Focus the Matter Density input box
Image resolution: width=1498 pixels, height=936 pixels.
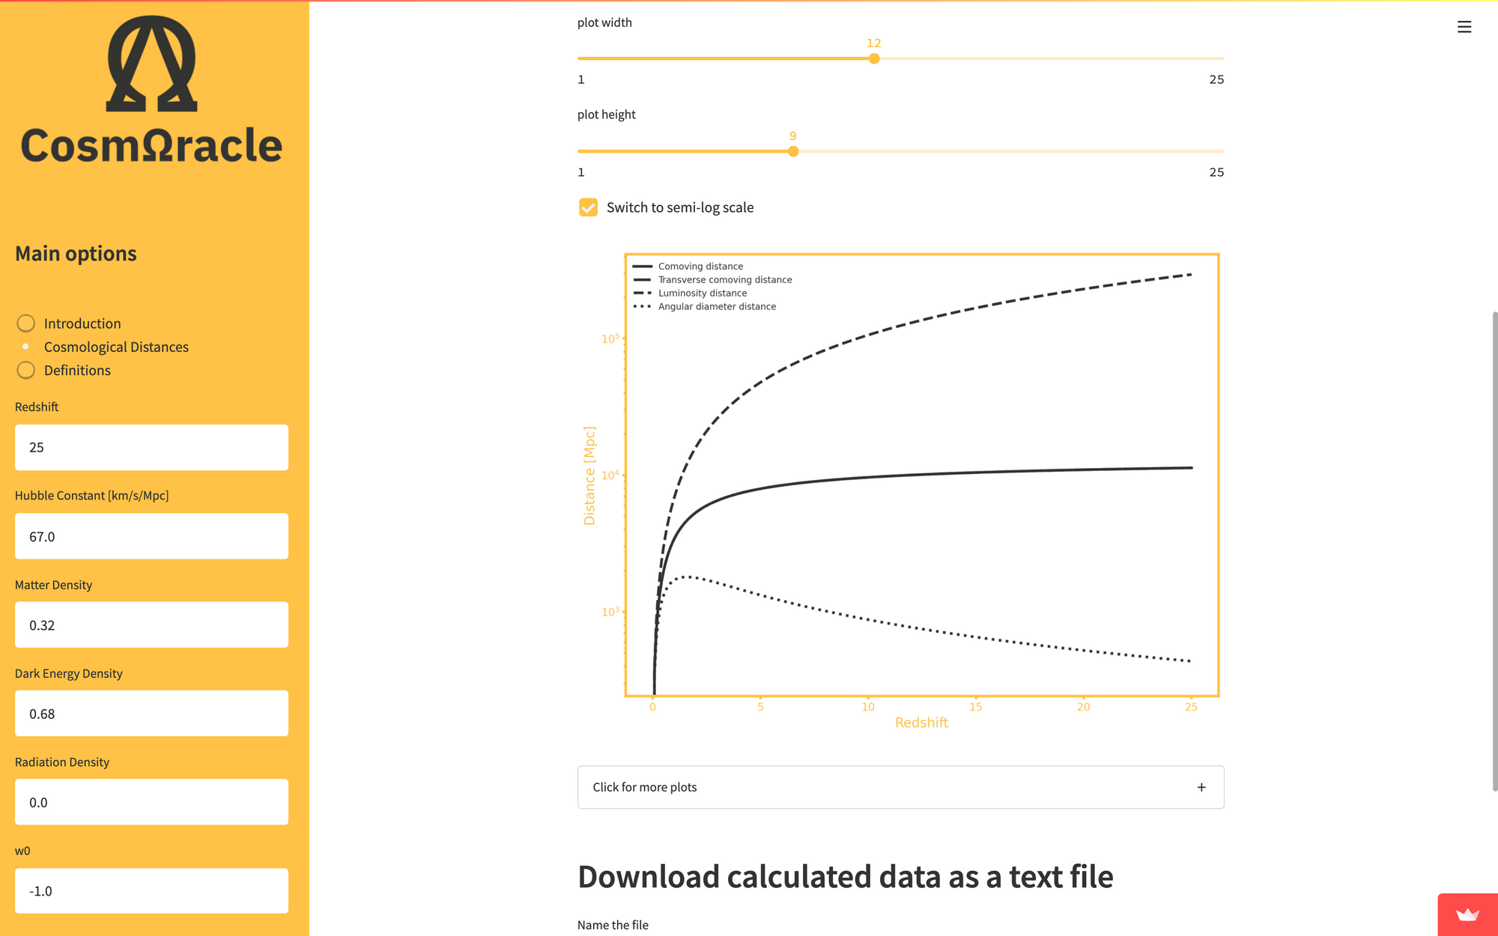click(x=151, y=625)
